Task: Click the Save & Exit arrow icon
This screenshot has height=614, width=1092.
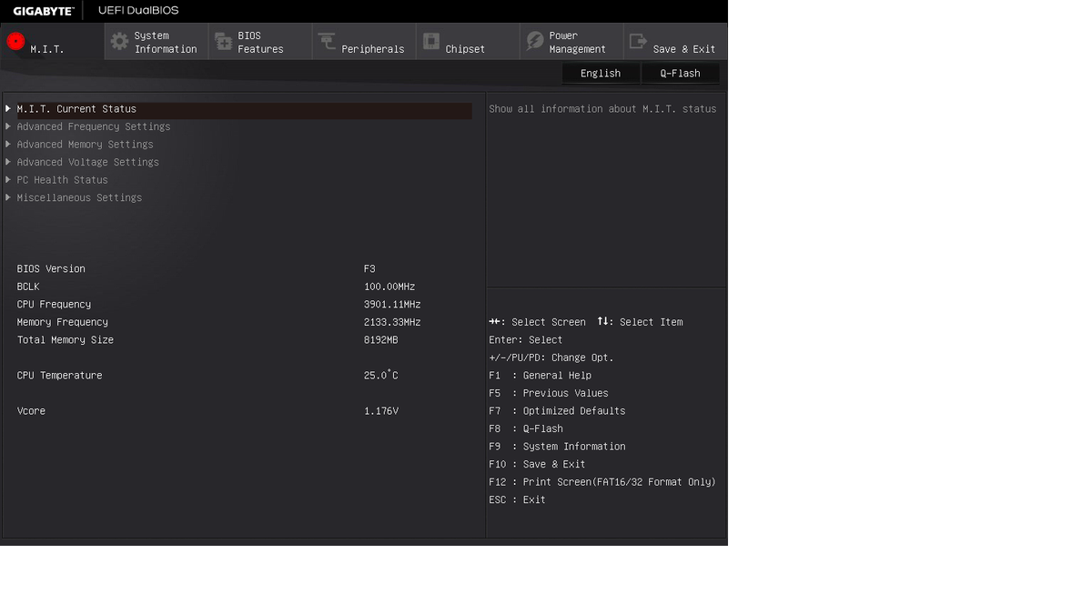Action: click(x=639, y=42)
